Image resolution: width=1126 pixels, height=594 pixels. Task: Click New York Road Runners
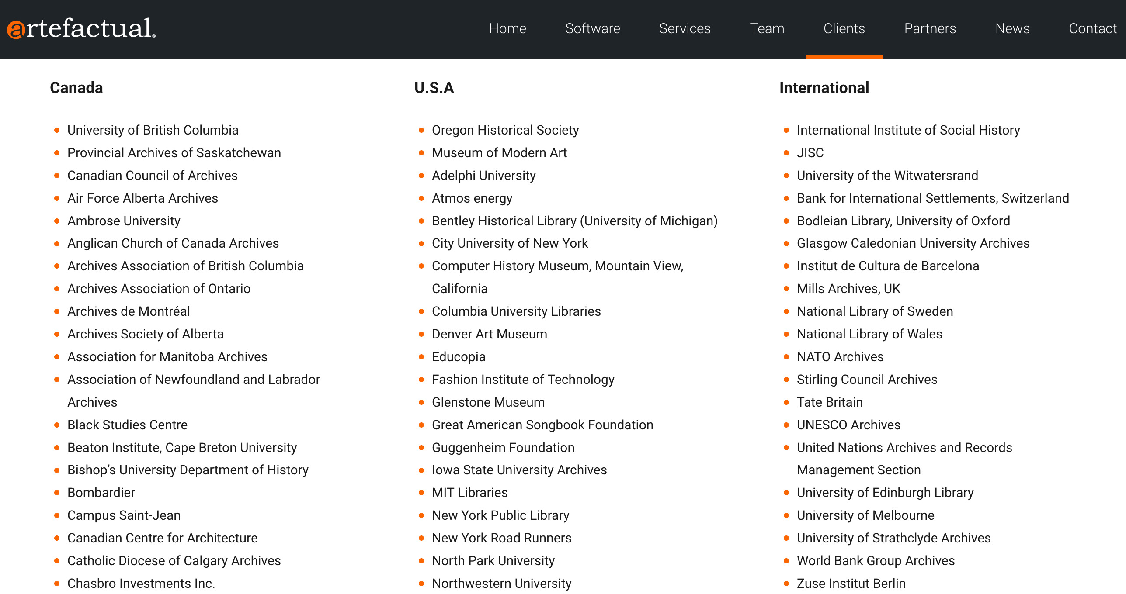tap(502, 538)
